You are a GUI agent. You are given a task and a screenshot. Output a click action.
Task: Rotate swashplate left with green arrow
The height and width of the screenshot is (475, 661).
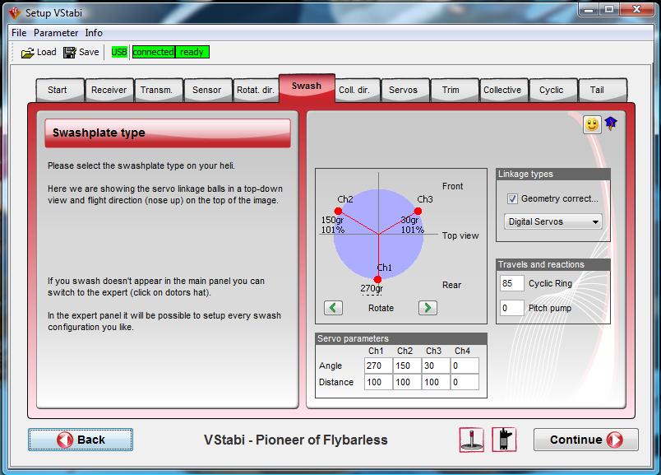(x=333, y=308)
